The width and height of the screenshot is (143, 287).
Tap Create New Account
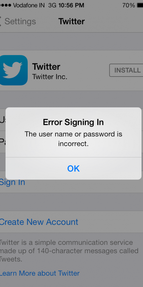tap(39, 222)
